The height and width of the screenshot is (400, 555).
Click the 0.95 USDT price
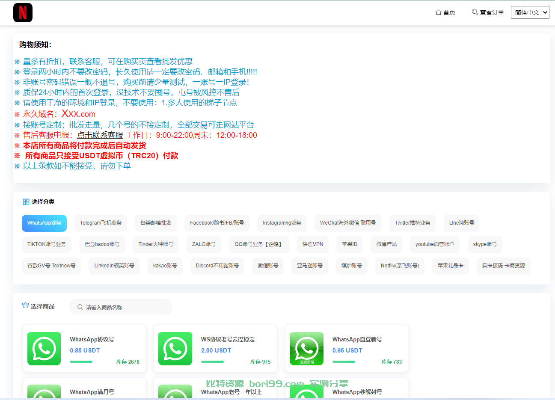click(347, 350)
